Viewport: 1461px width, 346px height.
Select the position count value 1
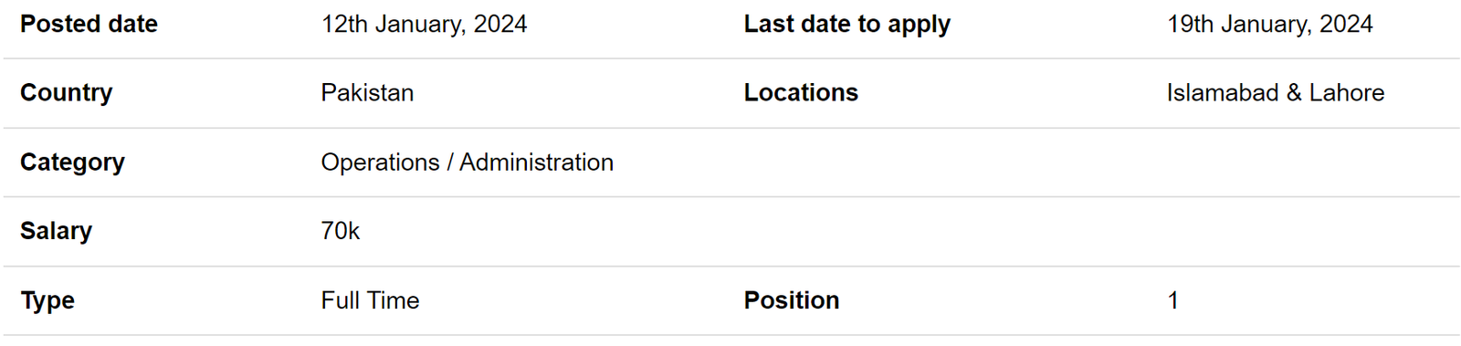[1172, 300]
